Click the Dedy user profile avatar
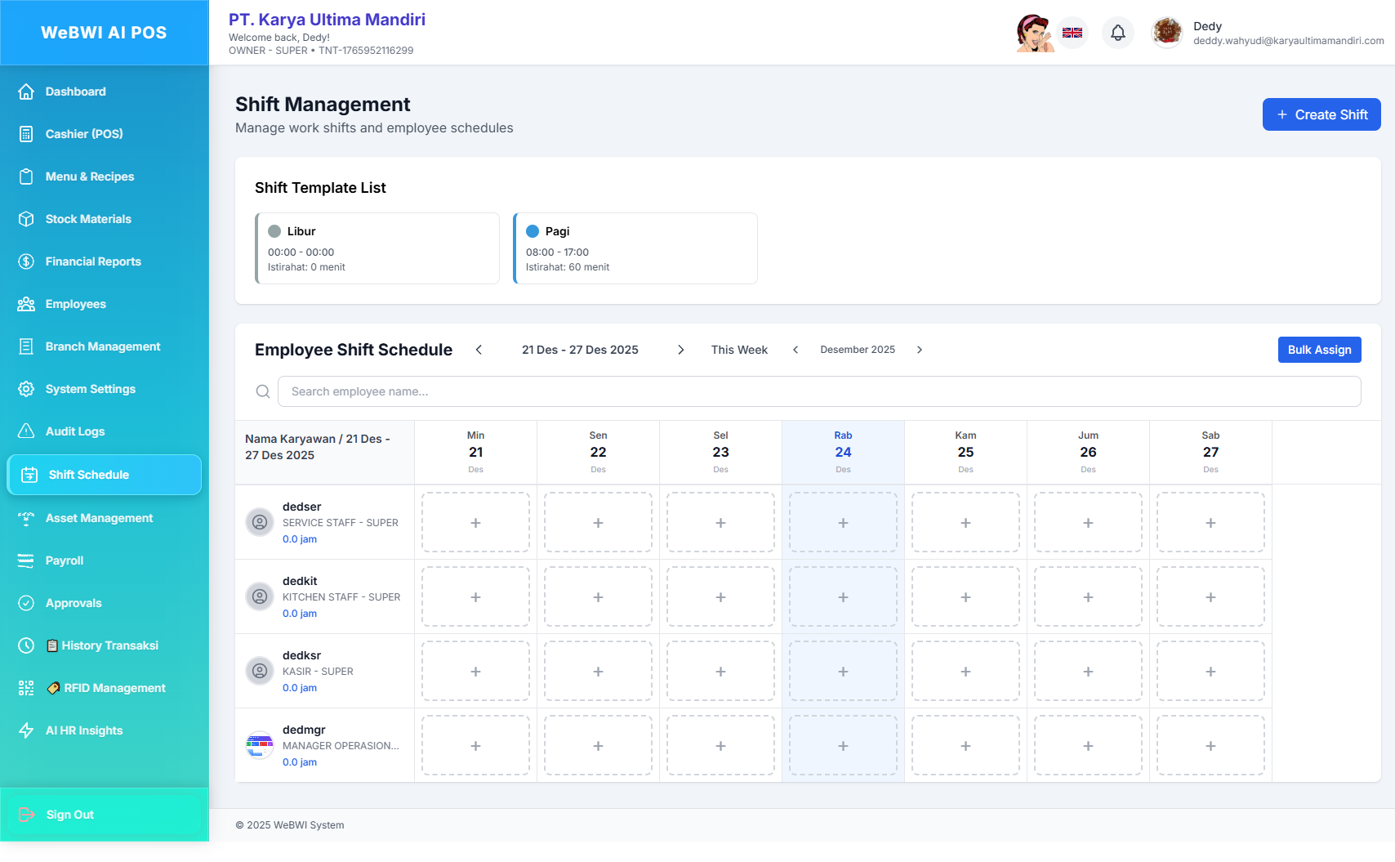Screen dimensions: 1395x862 click(x=1167, y=33)
